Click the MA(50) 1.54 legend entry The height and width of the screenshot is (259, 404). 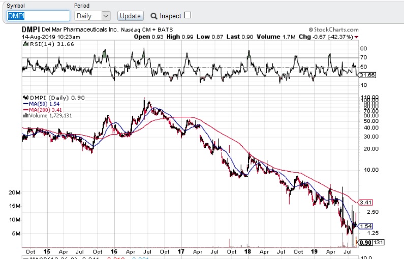(41, 104)
